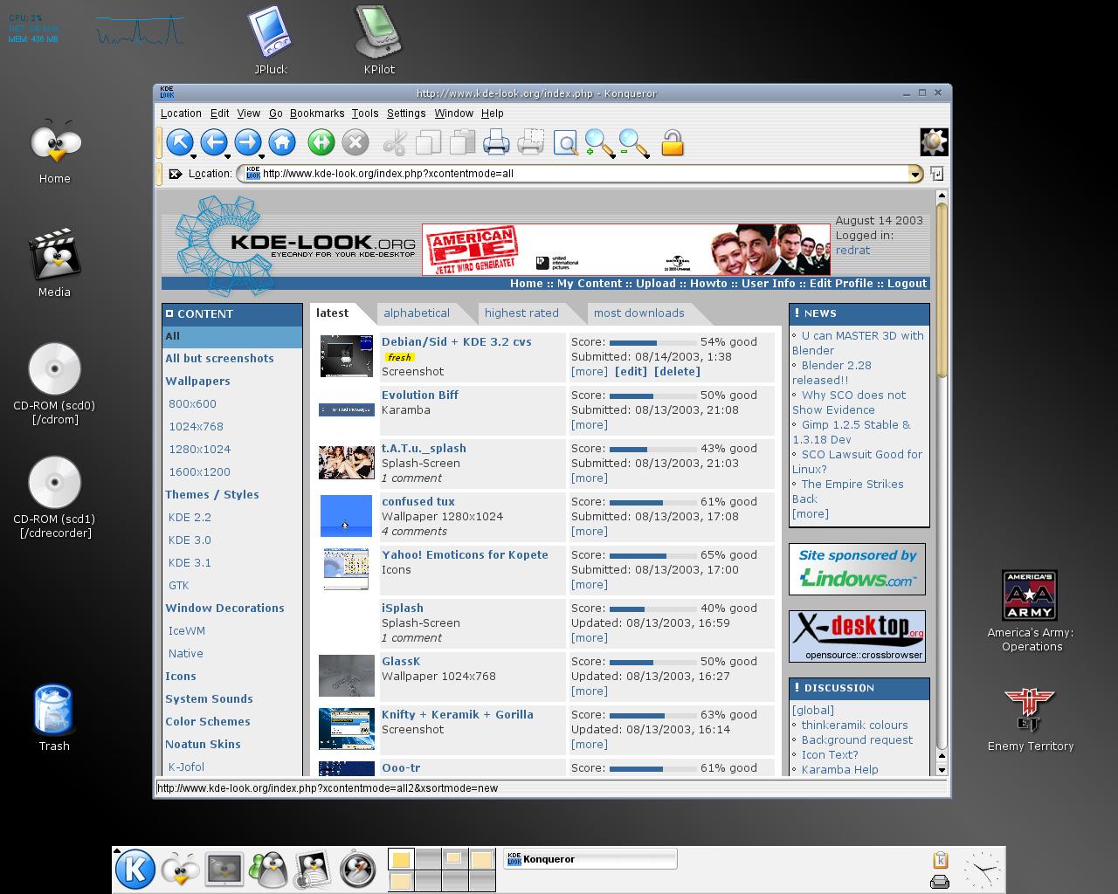Open the Home URL toolbar icon

[x=282, y=142]
